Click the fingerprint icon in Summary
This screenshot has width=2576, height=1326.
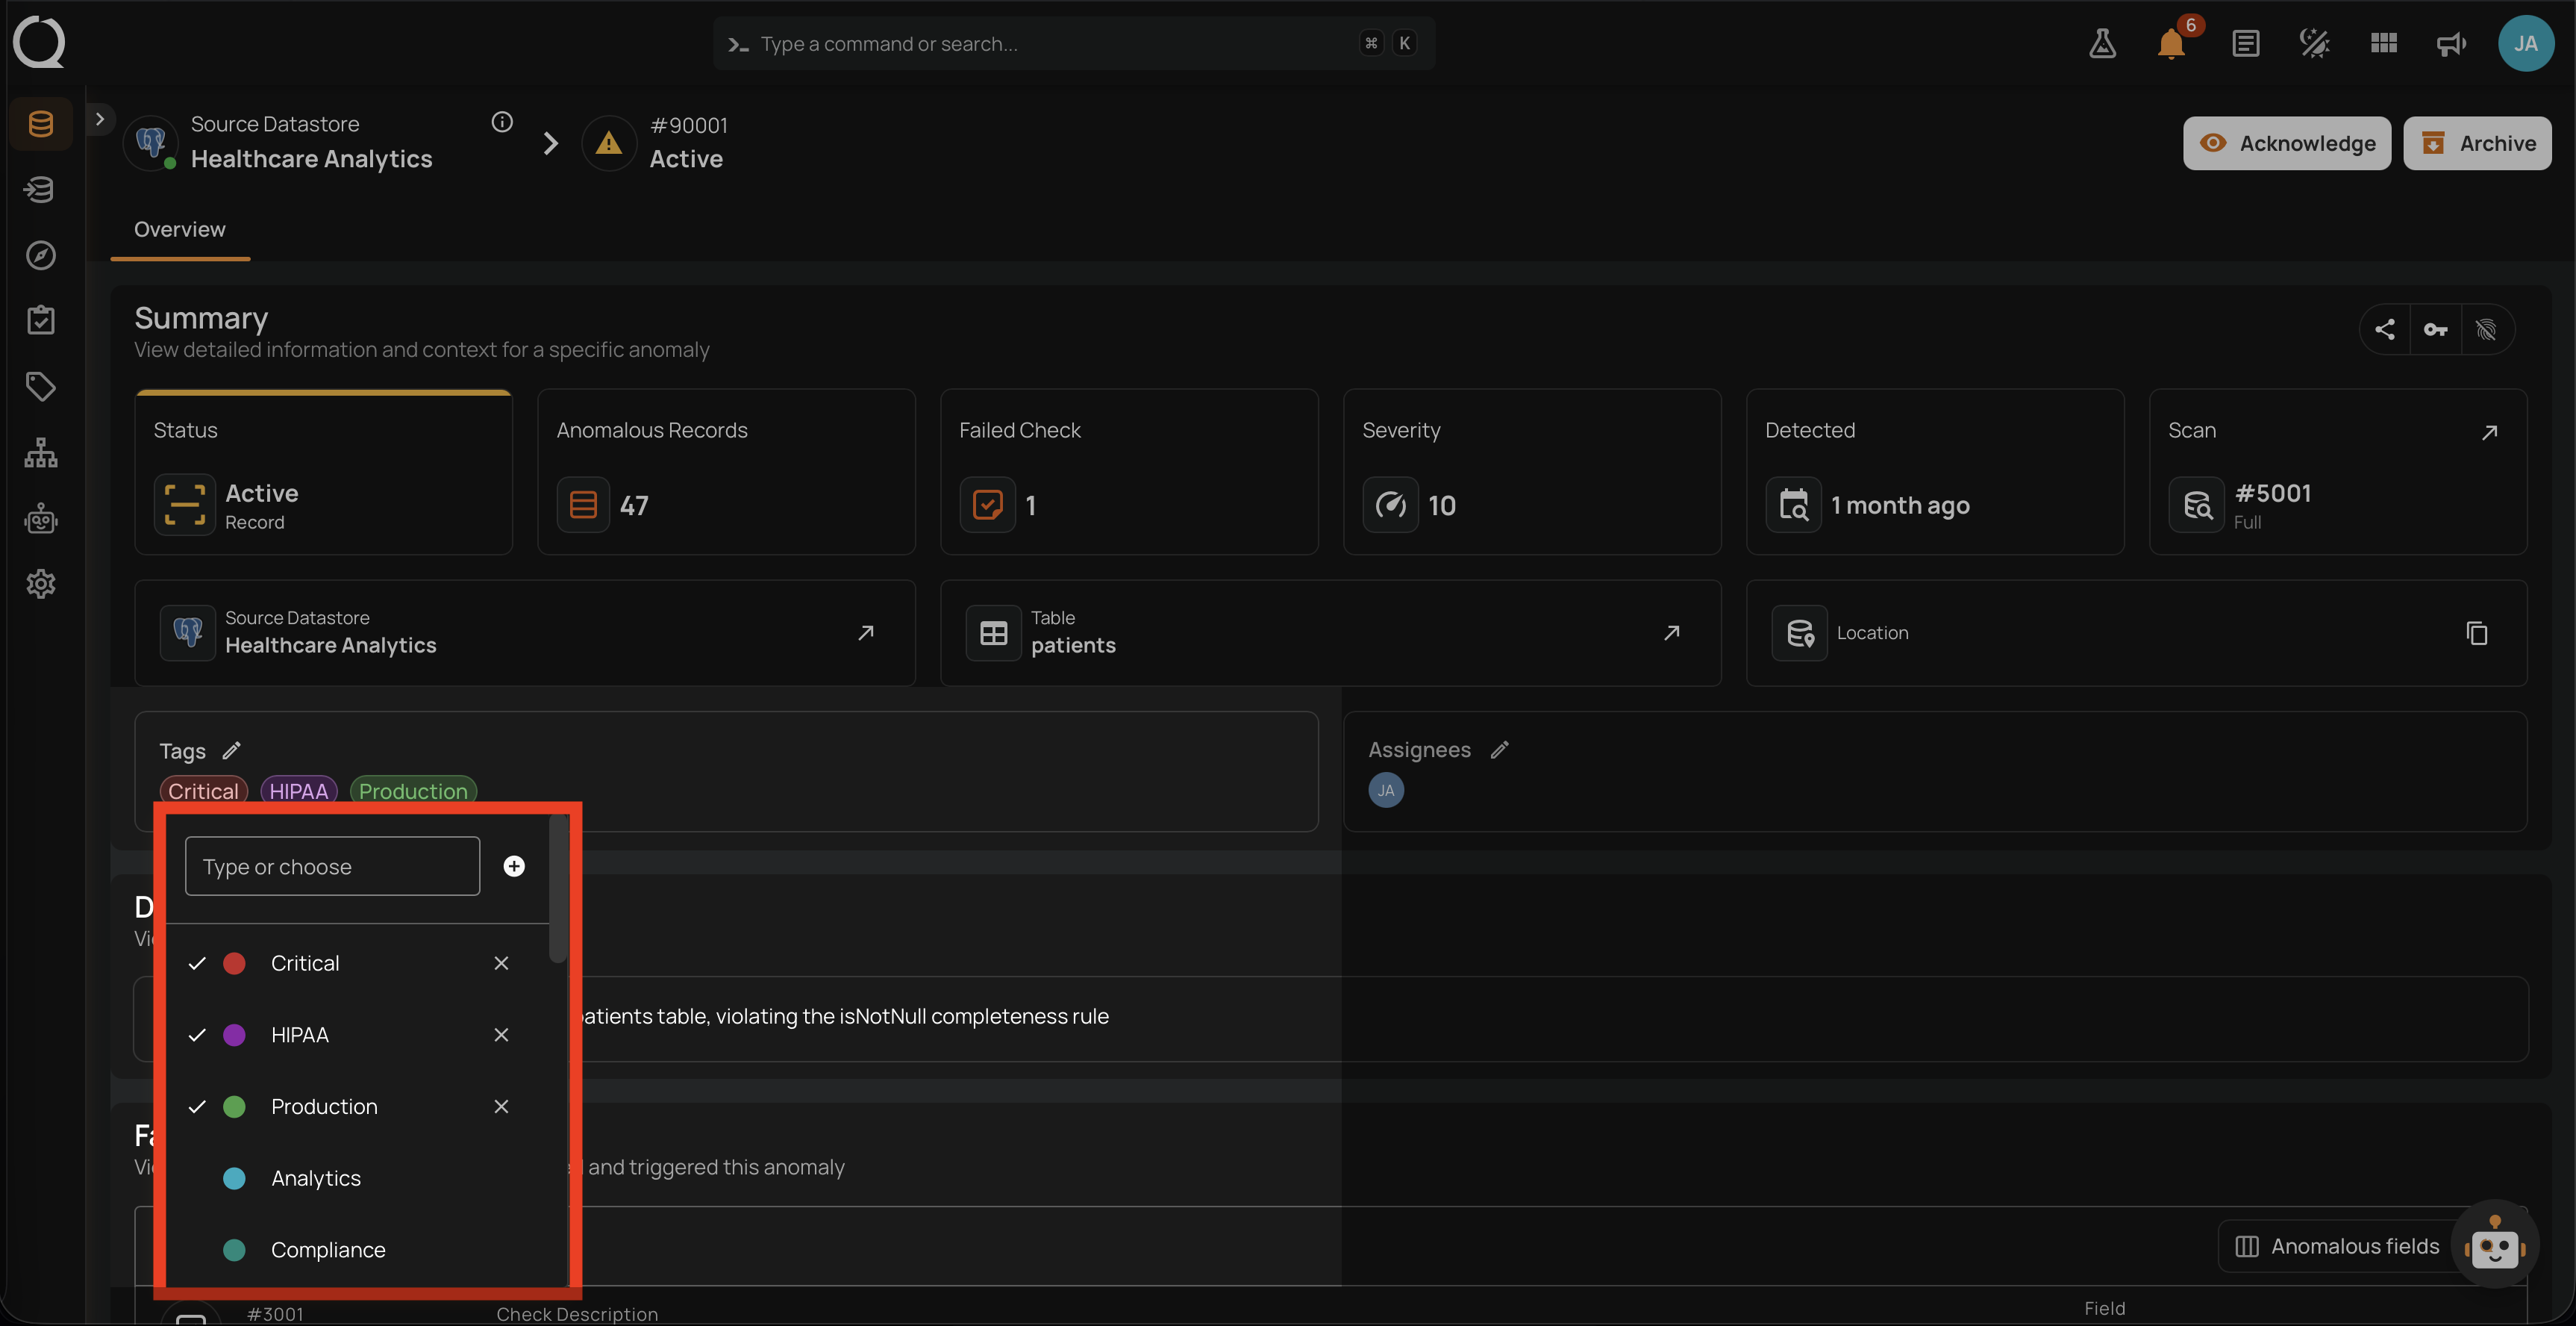point(2487,329)
